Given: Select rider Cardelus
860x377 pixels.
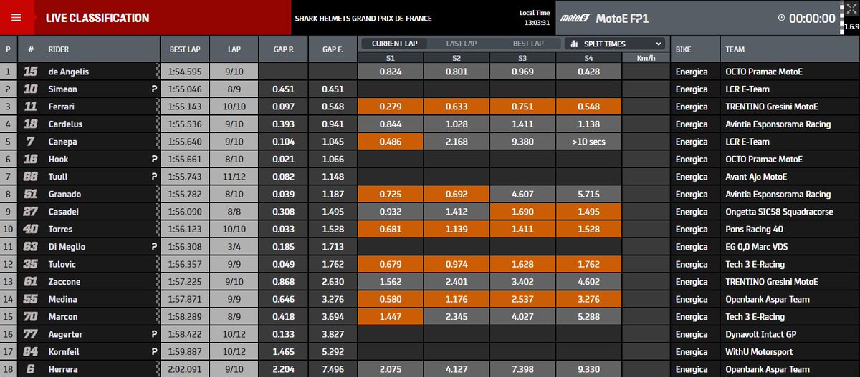Looking at the screenshot, I should (x=66, y=124).
